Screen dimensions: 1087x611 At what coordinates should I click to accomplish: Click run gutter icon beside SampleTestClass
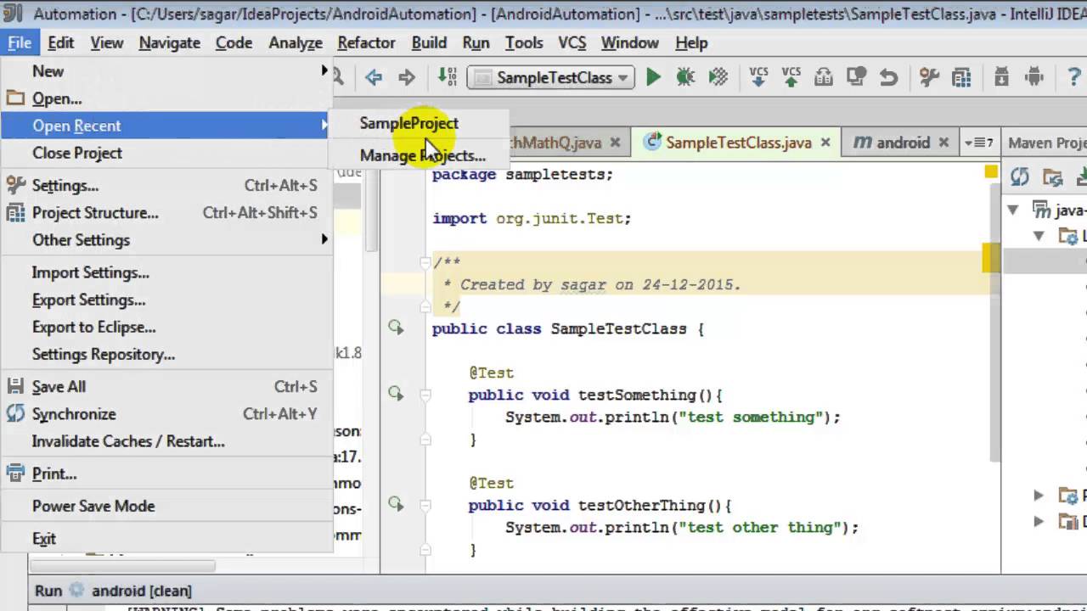396,327
